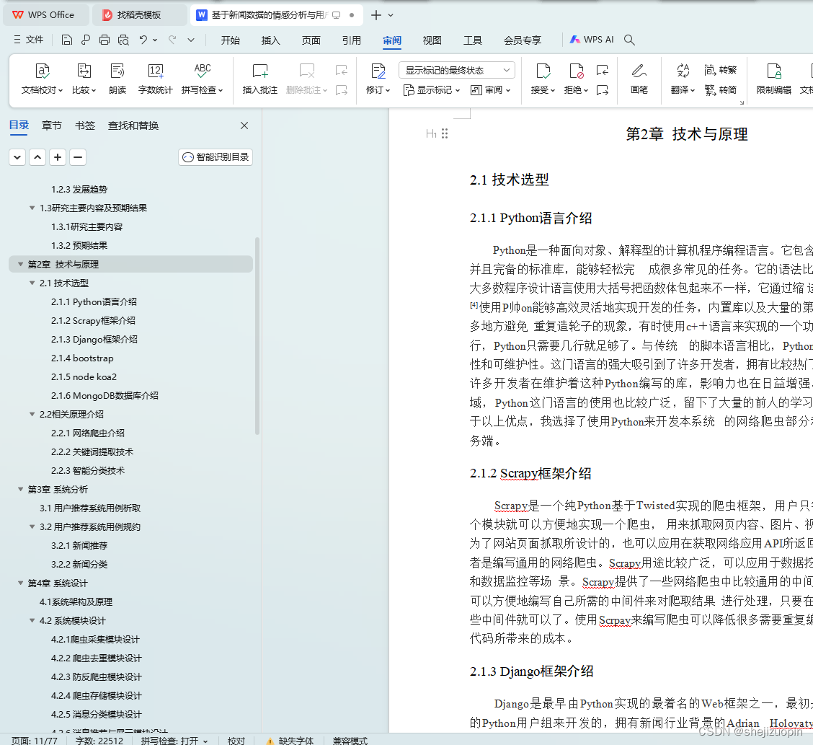Viewport: 813px width, 745px height.
Task: Open the 文件 menu
Action: 29,40
